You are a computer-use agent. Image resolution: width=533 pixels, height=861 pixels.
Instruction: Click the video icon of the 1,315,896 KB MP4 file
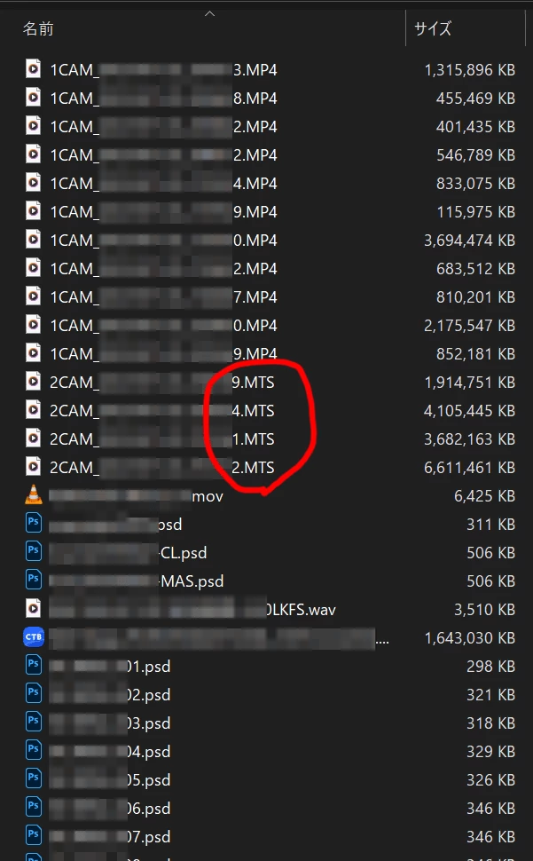point(34,69)
